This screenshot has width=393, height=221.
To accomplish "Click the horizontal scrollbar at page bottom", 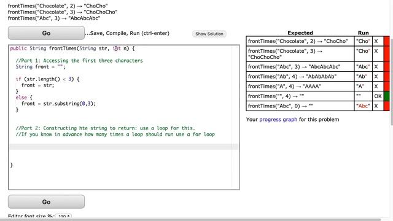I will coord(190,220).
